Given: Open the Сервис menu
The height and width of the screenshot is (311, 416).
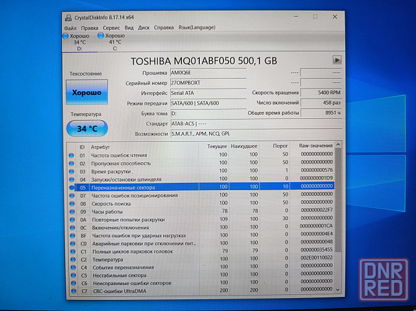Looking at the screenshot, I should (111, 27).
